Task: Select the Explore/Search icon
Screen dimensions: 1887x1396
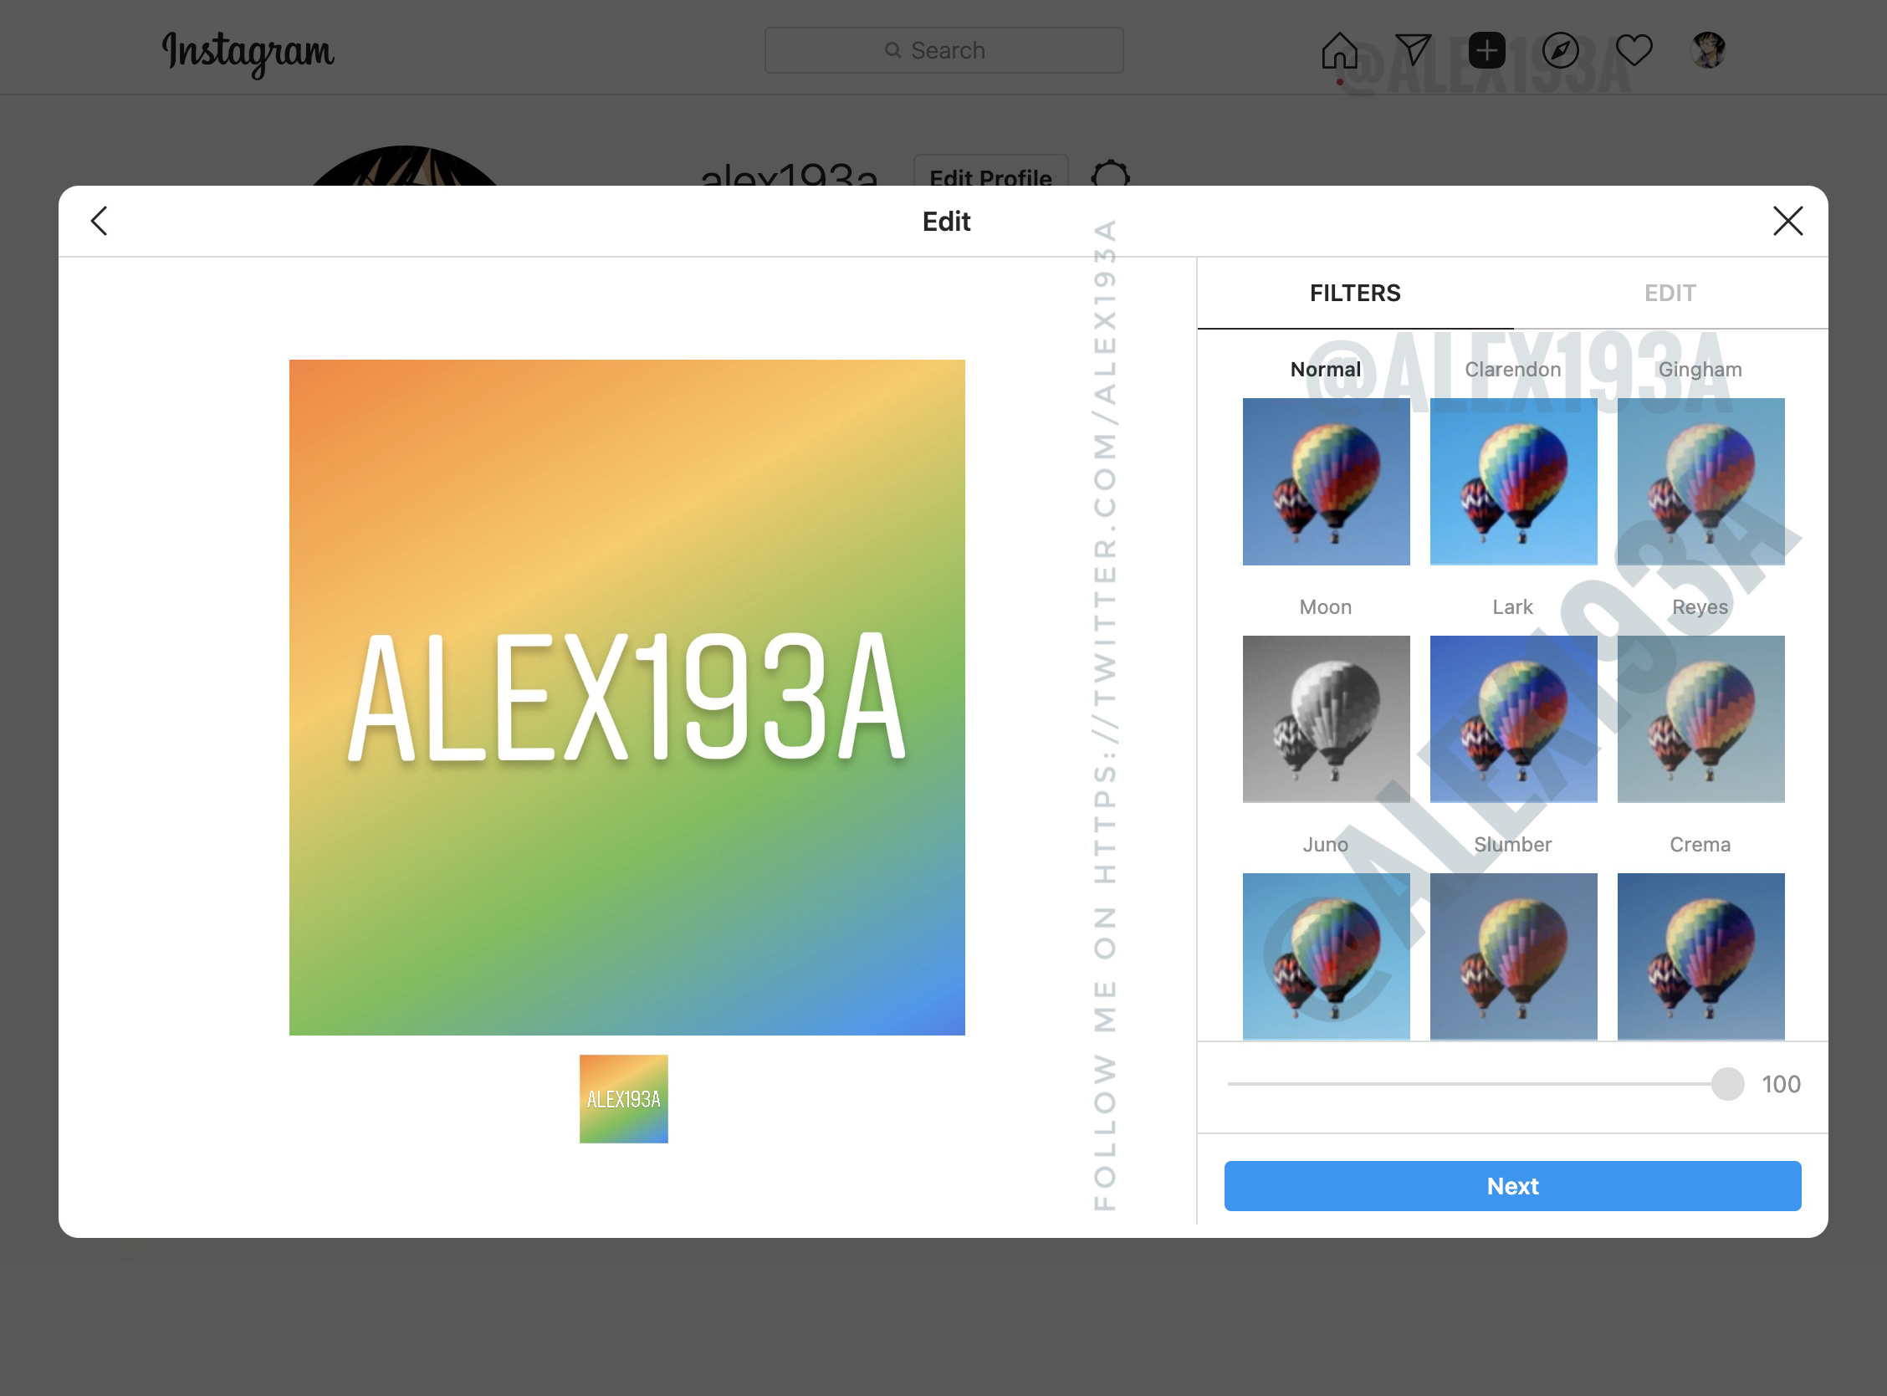Action: point(1558,50)
